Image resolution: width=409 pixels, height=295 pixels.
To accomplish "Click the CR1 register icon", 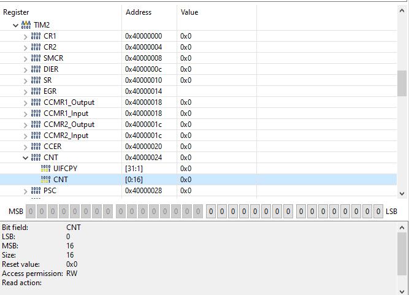I will [36, 36].
